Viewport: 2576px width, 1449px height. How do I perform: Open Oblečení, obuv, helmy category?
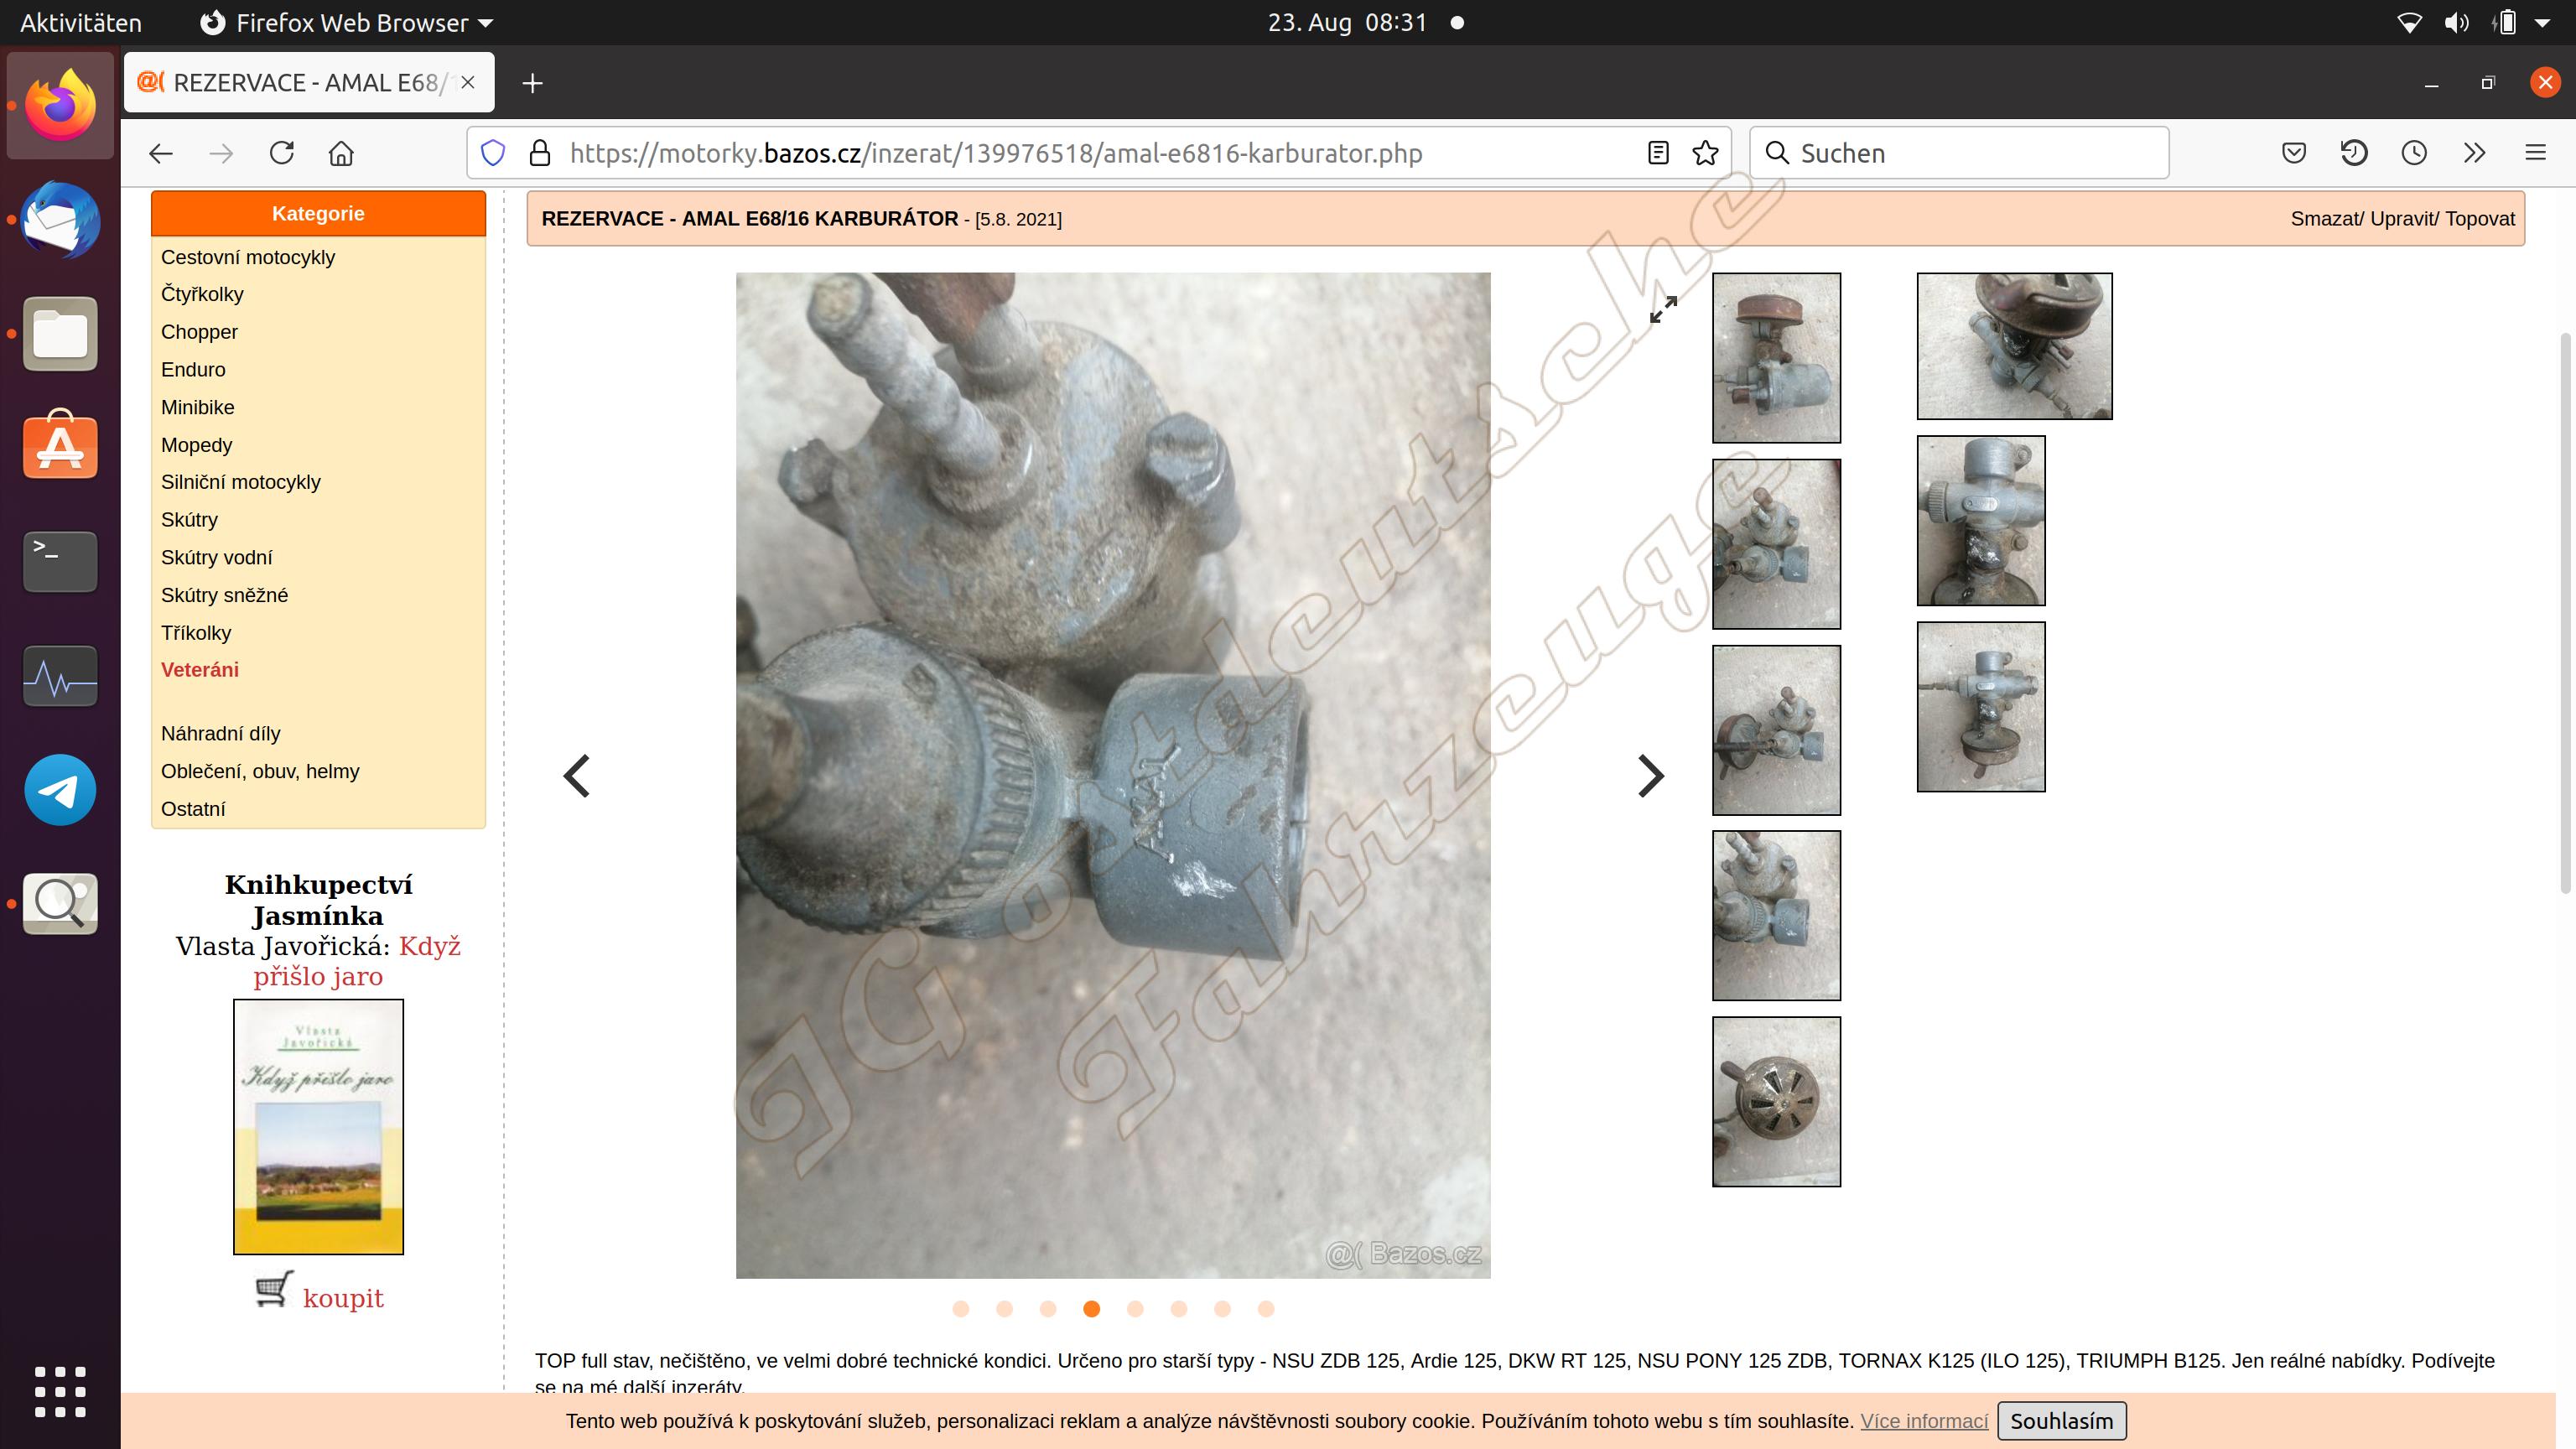tap(260, 771)
